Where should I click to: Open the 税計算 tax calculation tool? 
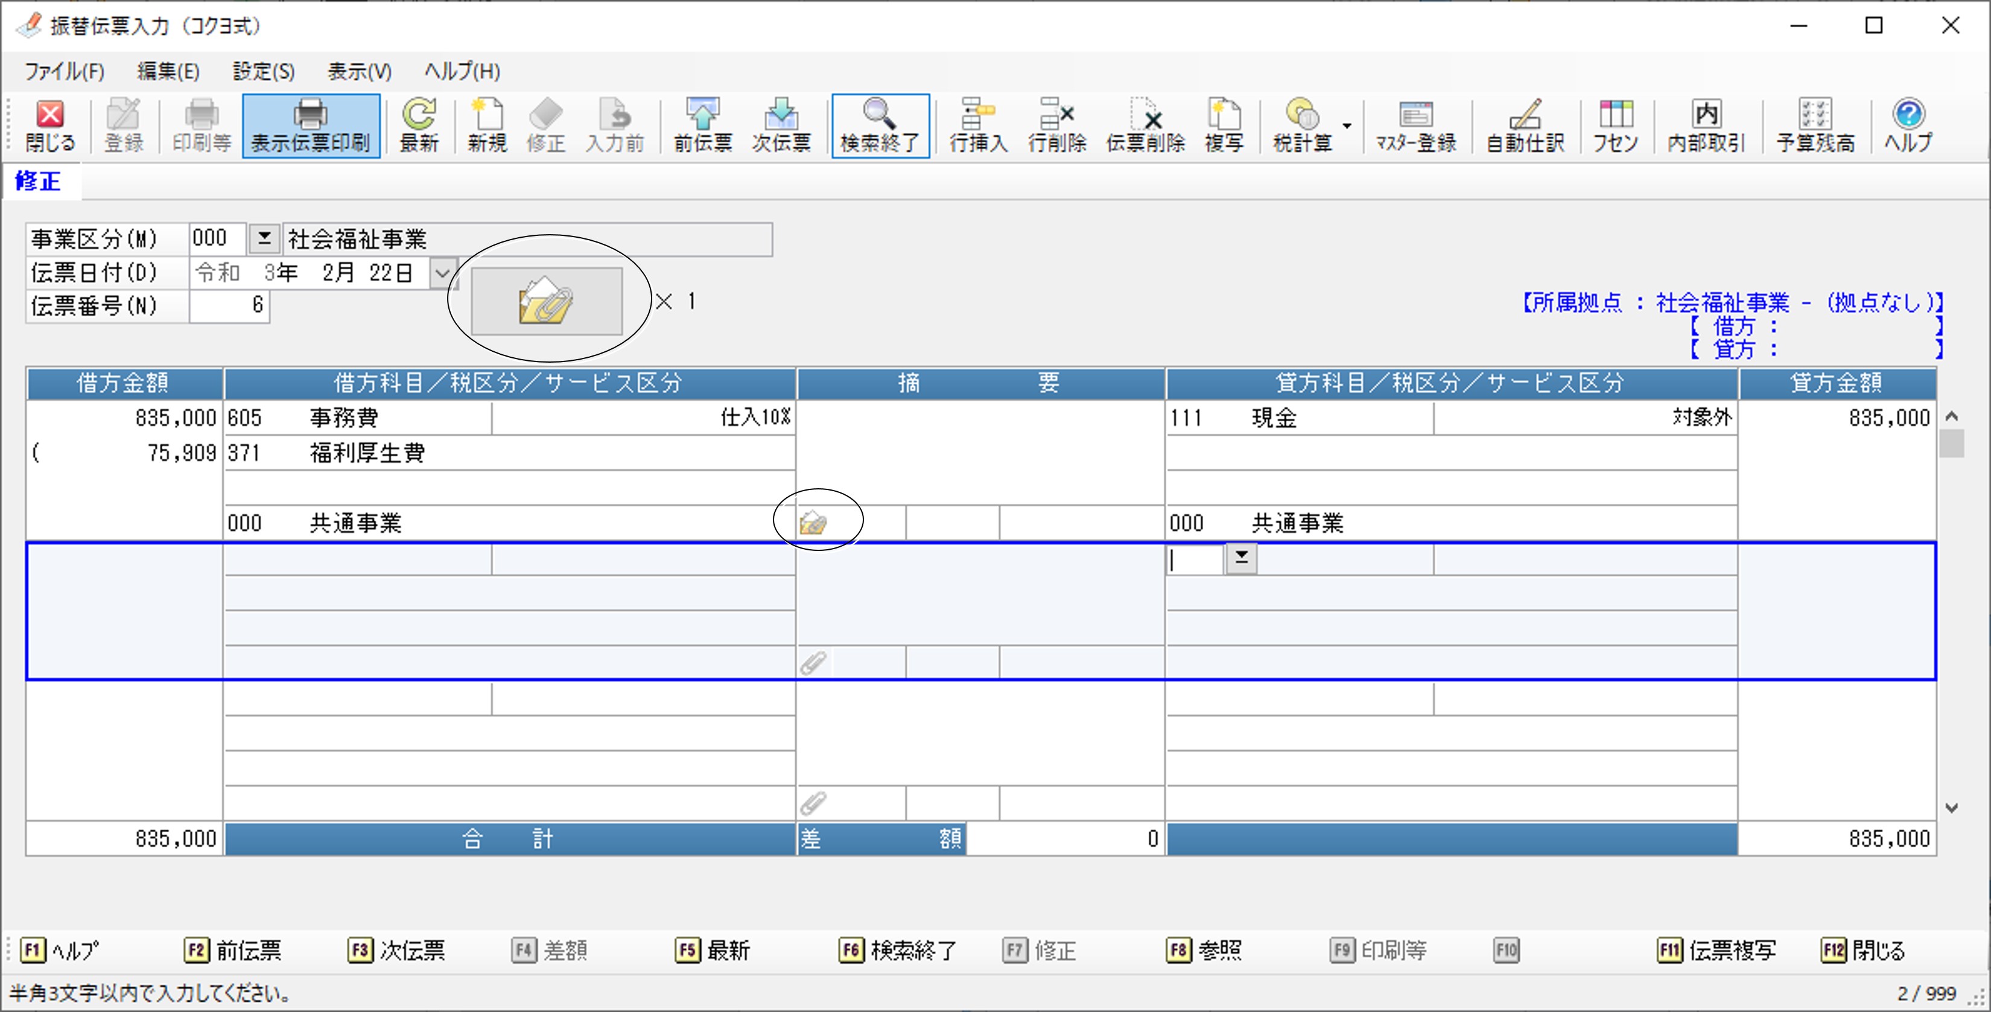(1303, 126)
